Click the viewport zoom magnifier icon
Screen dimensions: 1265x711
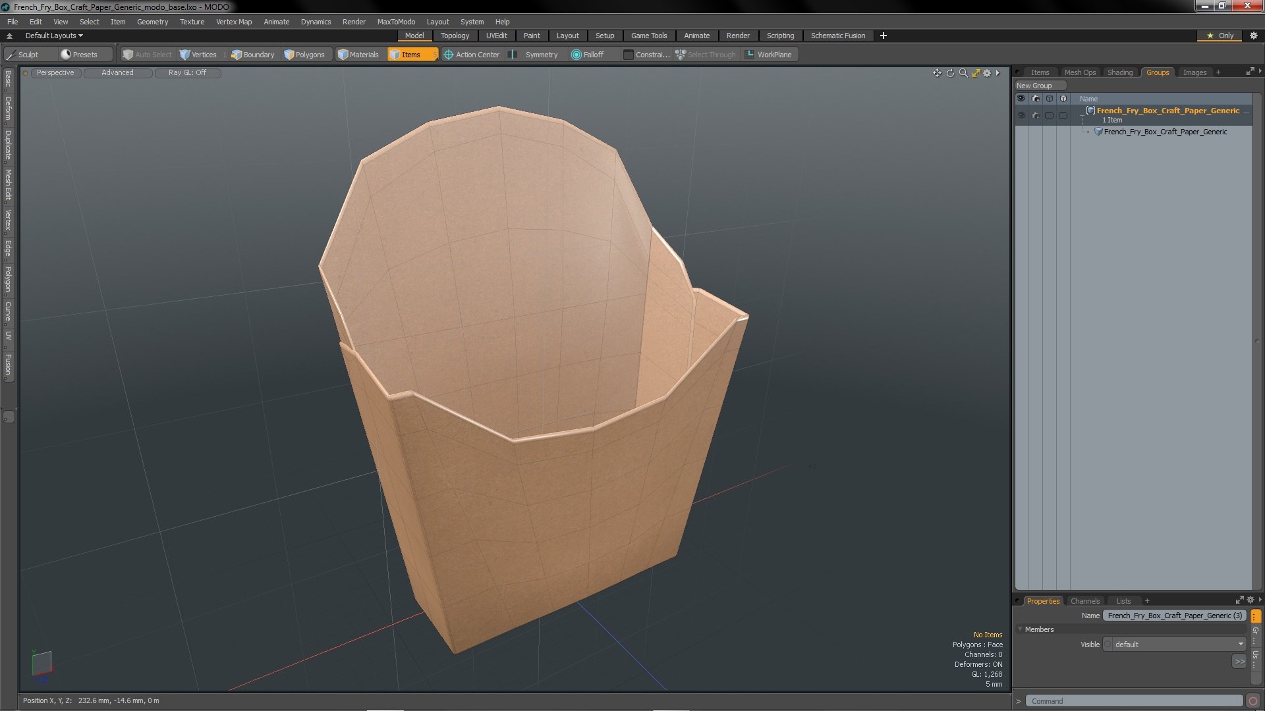pos(963,73)
